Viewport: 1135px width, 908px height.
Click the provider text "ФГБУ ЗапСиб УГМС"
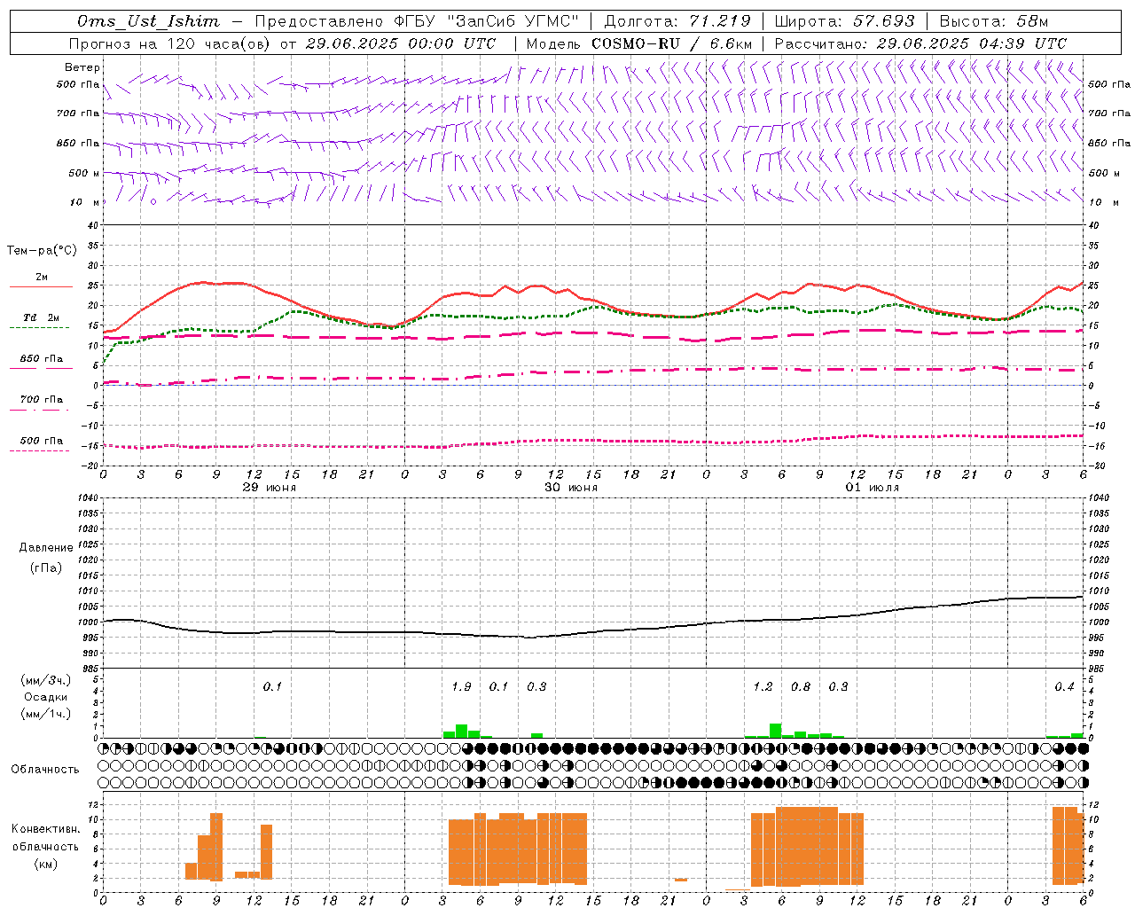pos(485,21)
